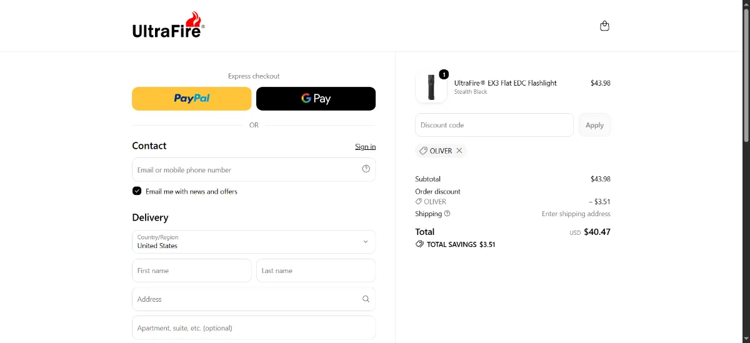Open the shopping bag cart icon
The height and width of the screenshot is (343, 750).
coord(604,26)
